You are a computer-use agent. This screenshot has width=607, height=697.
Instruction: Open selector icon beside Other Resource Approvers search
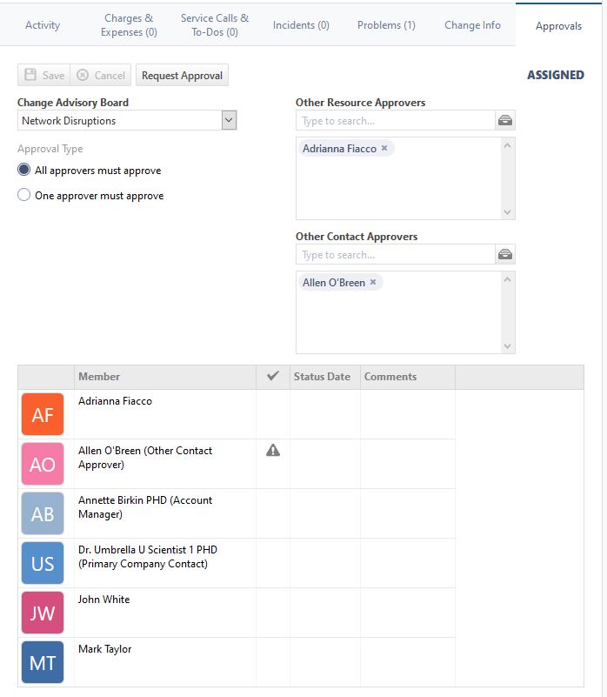505,121
